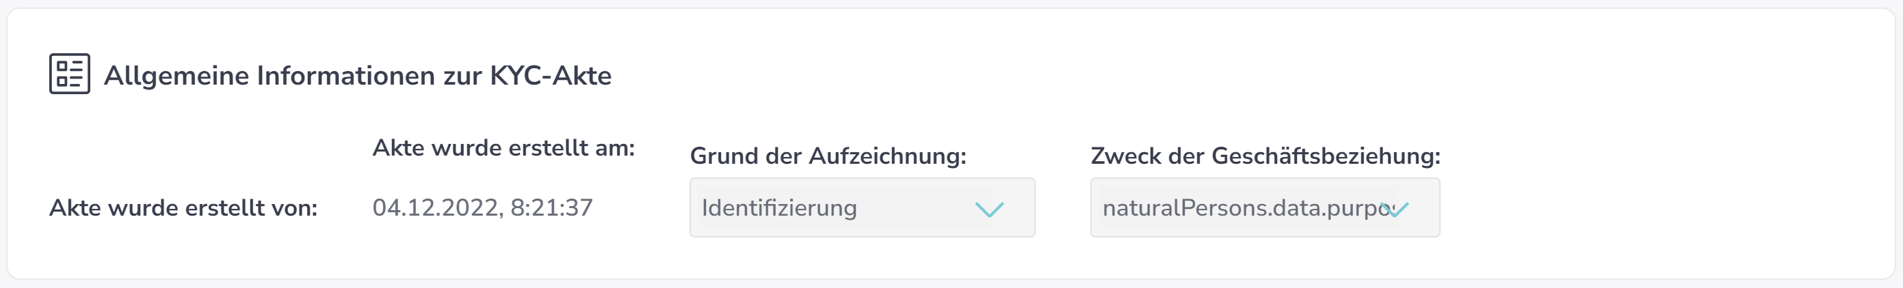The image size is (1903, 288).
Task: Click the Grund der Aufzeichnung label
Action: (x=828, y=156)
